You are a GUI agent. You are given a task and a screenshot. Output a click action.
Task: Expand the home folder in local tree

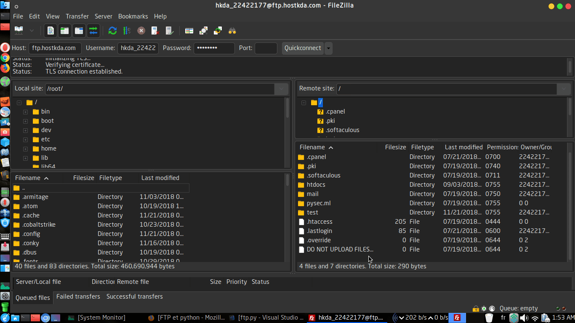[x=25, y=149]
